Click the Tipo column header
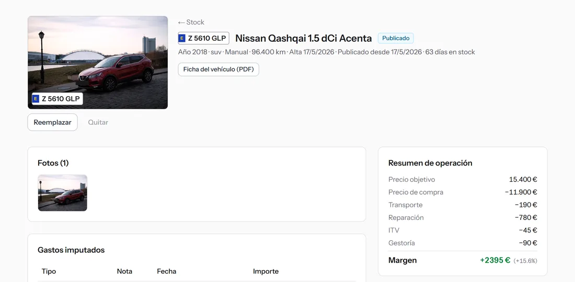575x282 pixels. tap(49, 272)
